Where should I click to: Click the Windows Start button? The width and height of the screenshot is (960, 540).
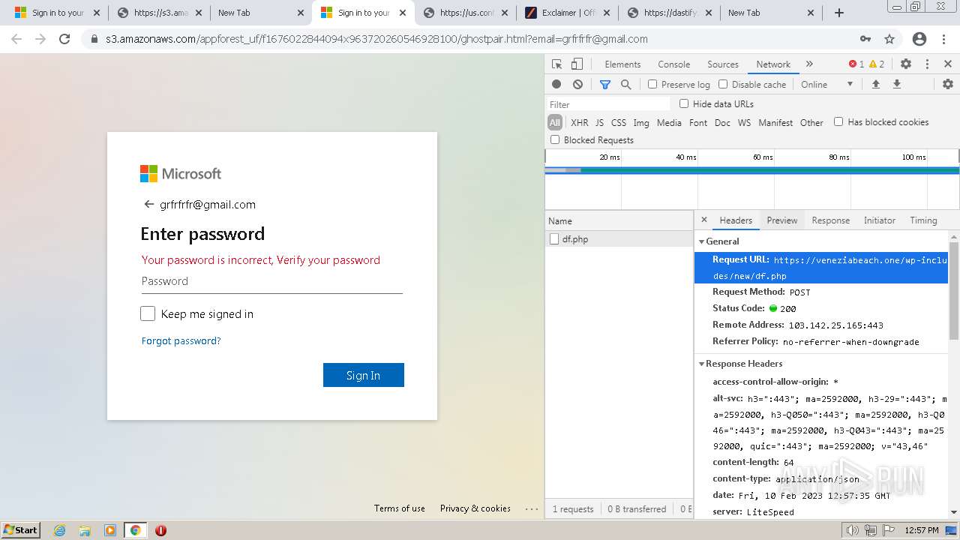21,529
